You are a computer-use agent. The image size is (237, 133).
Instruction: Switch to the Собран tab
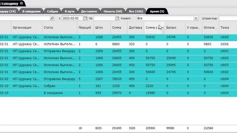coord(53,11)
